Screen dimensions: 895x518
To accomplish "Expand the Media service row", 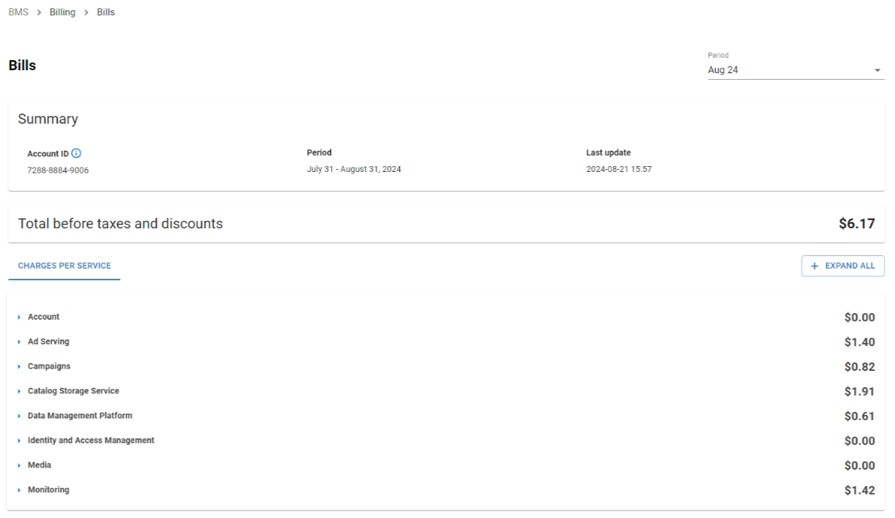I will 40,465.
